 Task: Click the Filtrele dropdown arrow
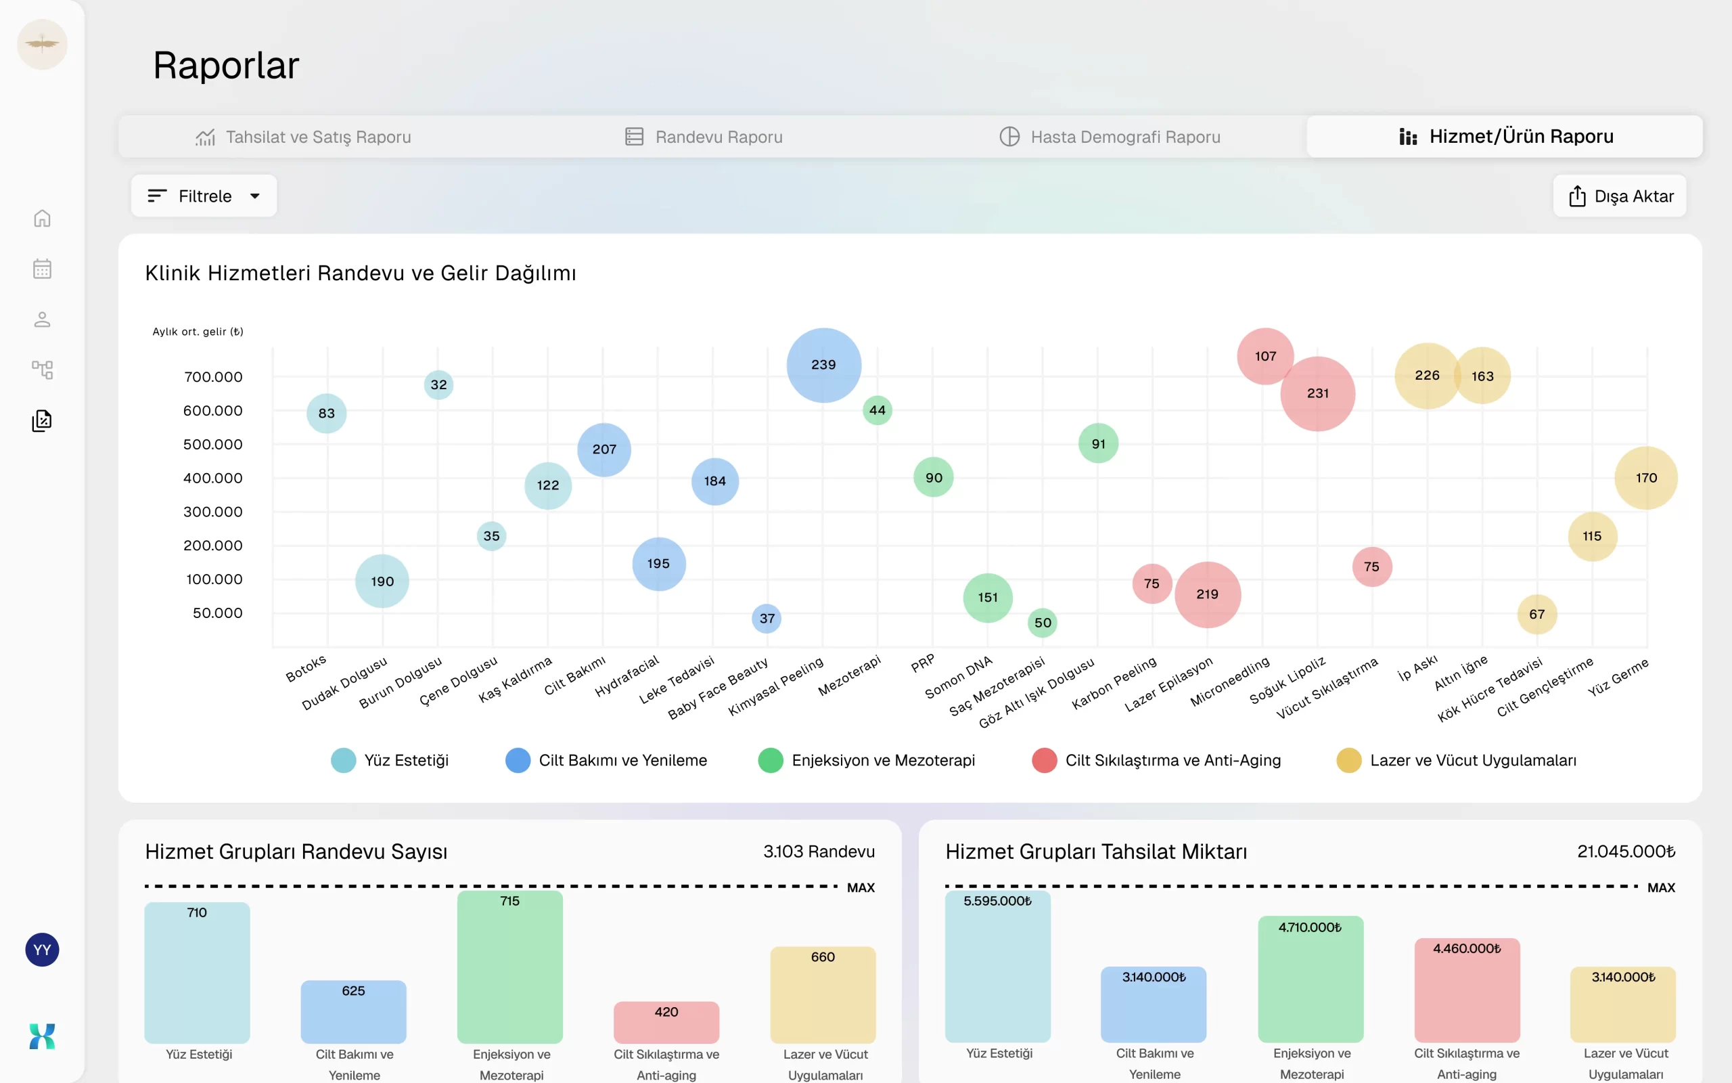coord(255,196)
